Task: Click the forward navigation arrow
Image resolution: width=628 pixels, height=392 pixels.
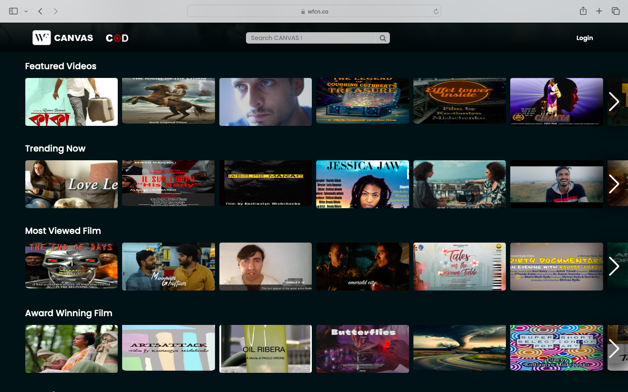Action: coord(56,11)
